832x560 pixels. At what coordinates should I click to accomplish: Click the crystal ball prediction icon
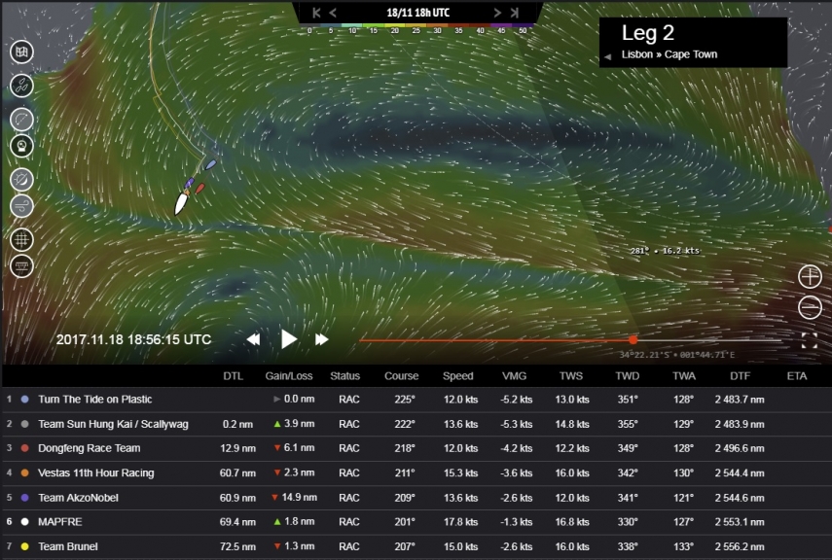(21, 146)
